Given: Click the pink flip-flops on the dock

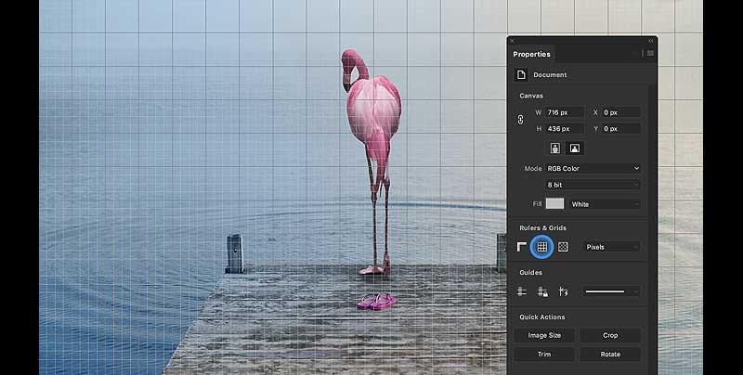Looking at the screenshot, I should 377,302.
